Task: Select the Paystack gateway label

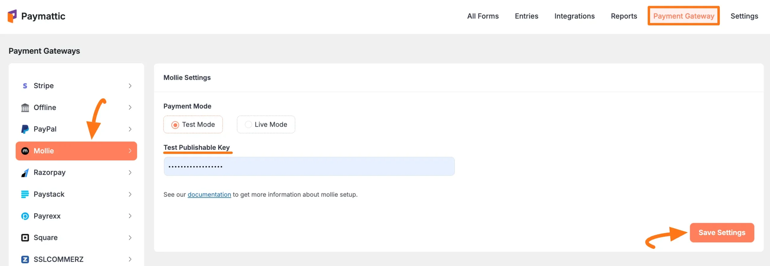Action: pyautogui.click(x=49, y=194)
